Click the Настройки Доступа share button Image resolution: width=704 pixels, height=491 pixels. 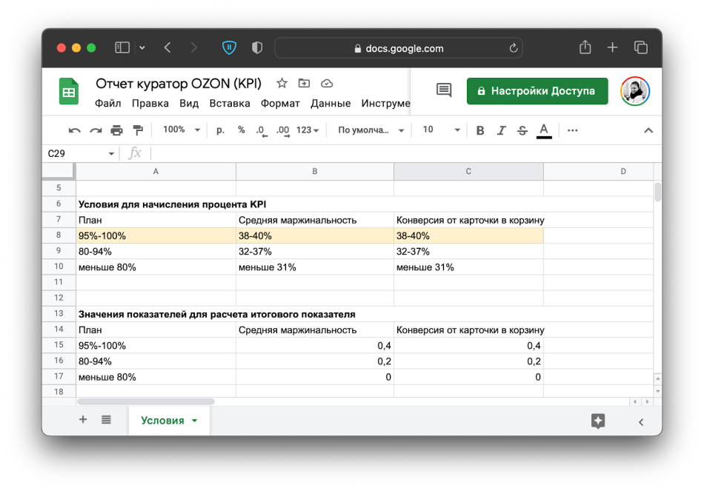coord(537,91)
